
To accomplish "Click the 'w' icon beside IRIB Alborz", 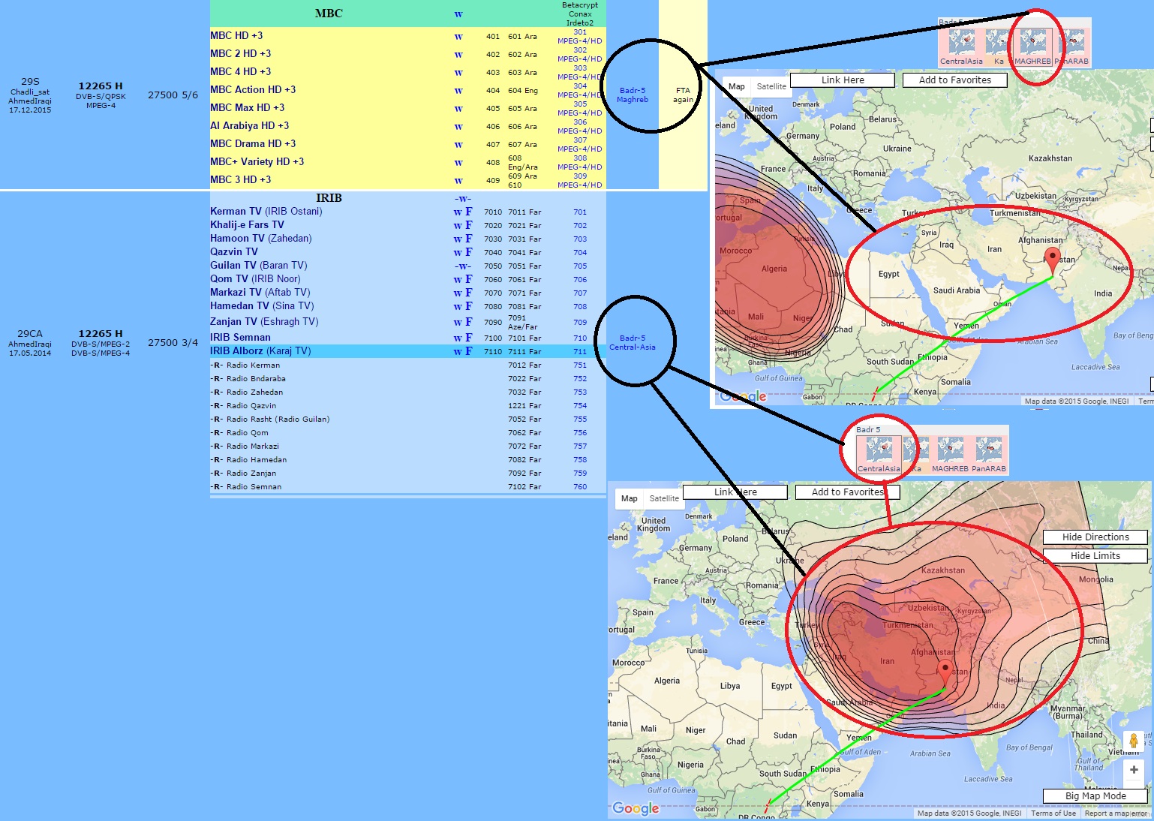I will pyautogui.click(x=458, y=351).
